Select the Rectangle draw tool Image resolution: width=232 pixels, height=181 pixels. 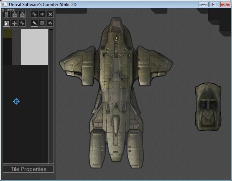pos(42,23)
